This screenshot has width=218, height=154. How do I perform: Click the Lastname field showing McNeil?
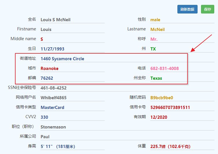pos(182,30)
